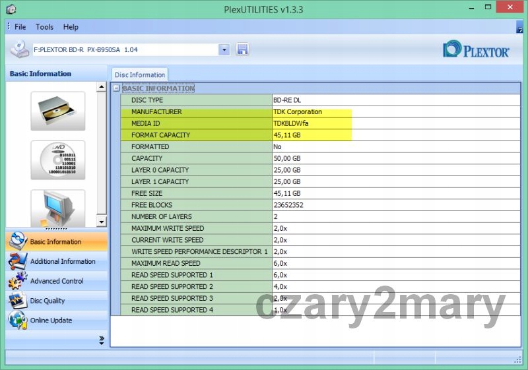Select the 50,00 GB capacity value
The image size is (528, 370).
(x=287, y=158)
